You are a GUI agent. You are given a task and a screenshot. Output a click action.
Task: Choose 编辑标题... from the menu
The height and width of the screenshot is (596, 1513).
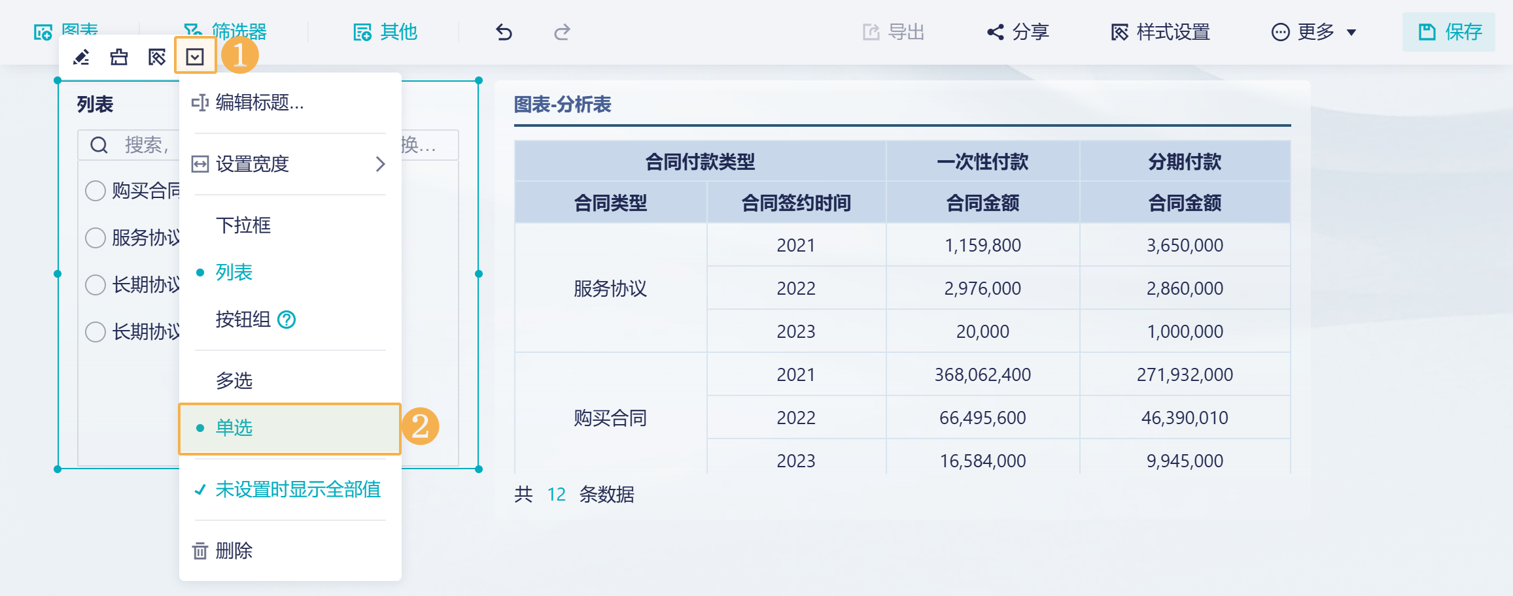[x=290, y=103]
